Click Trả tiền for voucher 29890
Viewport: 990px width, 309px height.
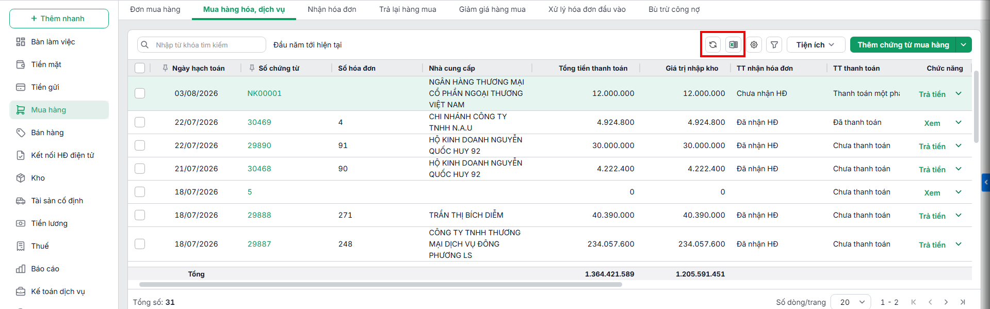pos(932,147)
